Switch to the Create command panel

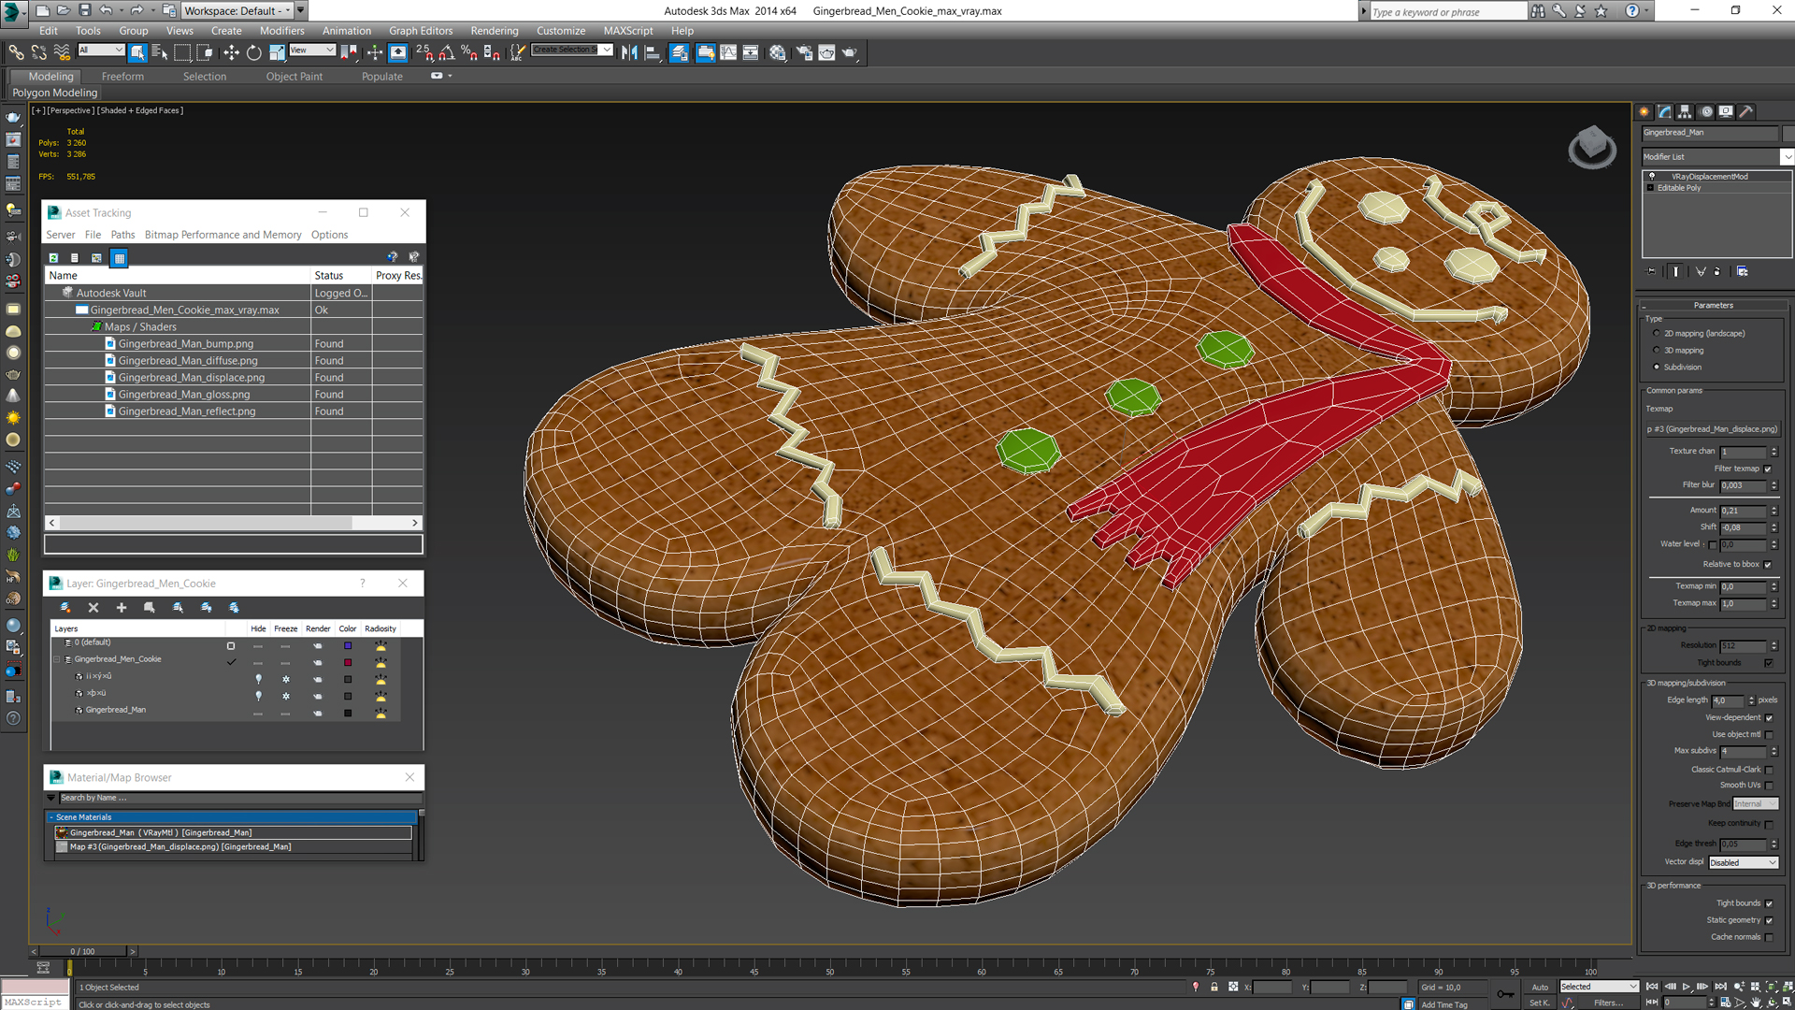coord(1644,111)
